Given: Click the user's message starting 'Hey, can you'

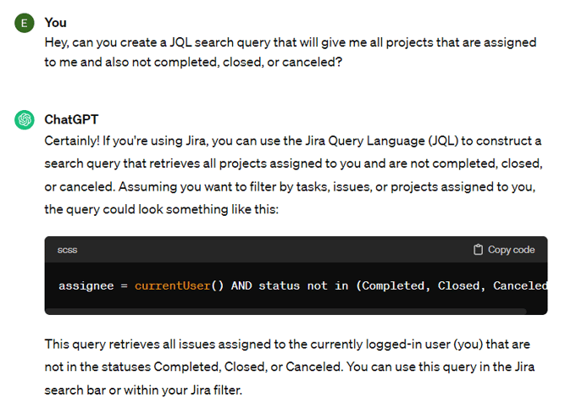Looking at the screenshot, I should coord(291,52).
